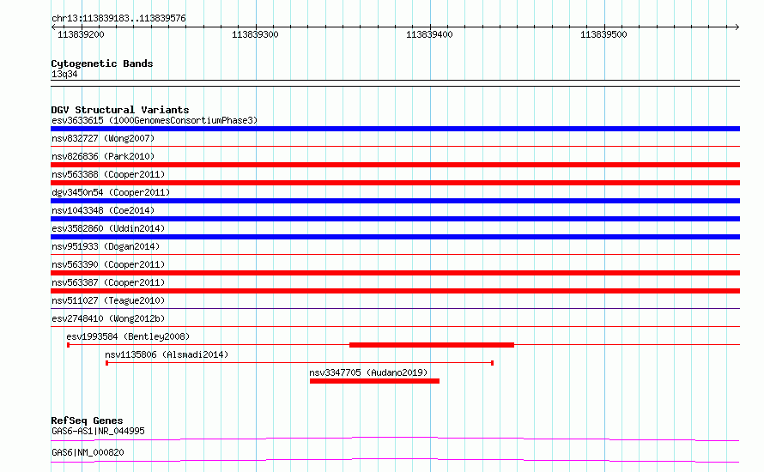Click the blue bar of nsv1043348
The width and height of the screenshot is (764, 472).
(395, 219)
